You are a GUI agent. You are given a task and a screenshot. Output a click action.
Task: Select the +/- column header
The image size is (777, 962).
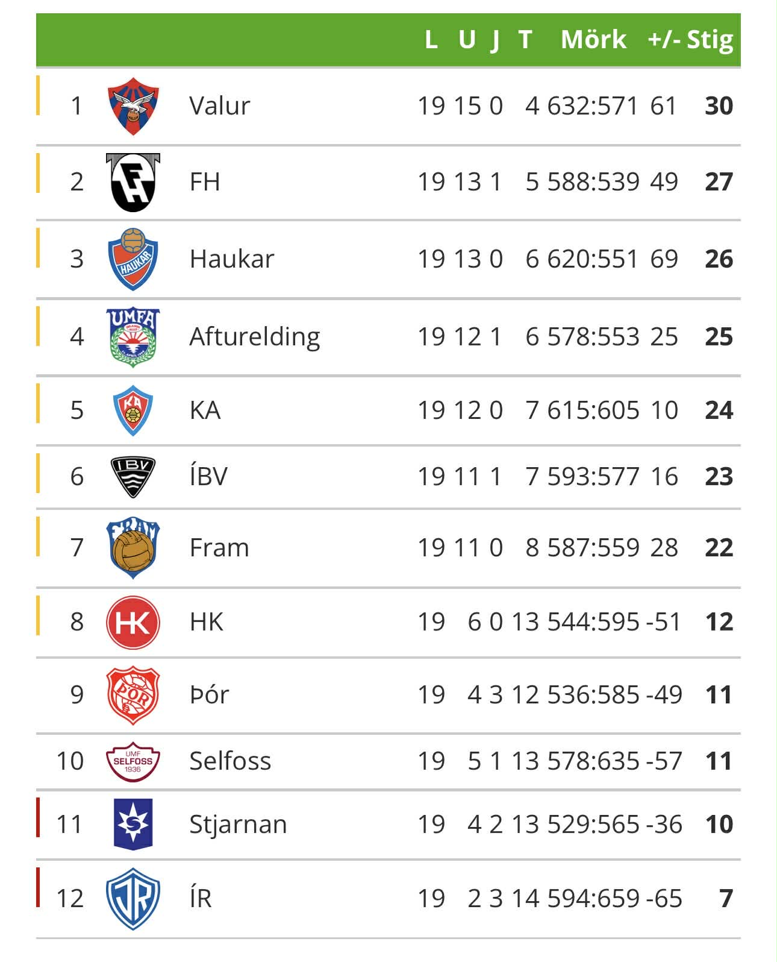664,40
